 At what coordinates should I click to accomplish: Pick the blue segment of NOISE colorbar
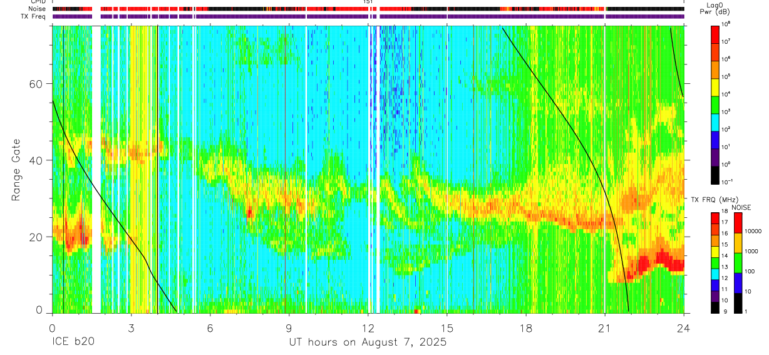[737, 283]
